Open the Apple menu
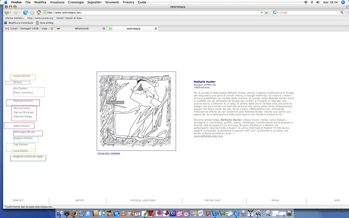This screenshot has height=218, width=349. (6, 2)
